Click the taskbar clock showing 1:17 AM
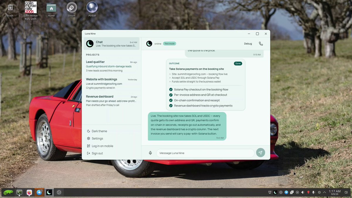The image size is (352, 198). (x=335, y=192)
